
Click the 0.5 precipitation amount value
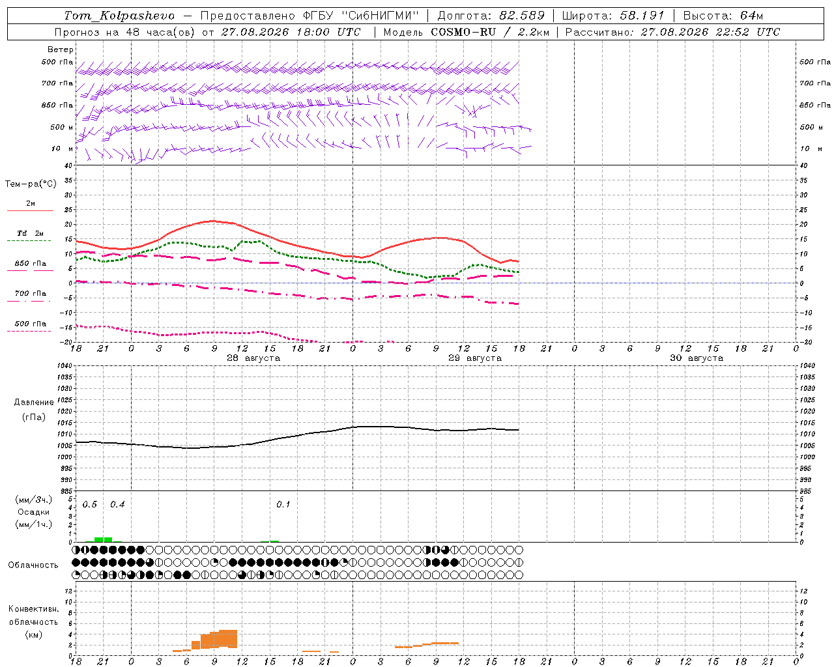pyautogui.click(x=90, y=505)
